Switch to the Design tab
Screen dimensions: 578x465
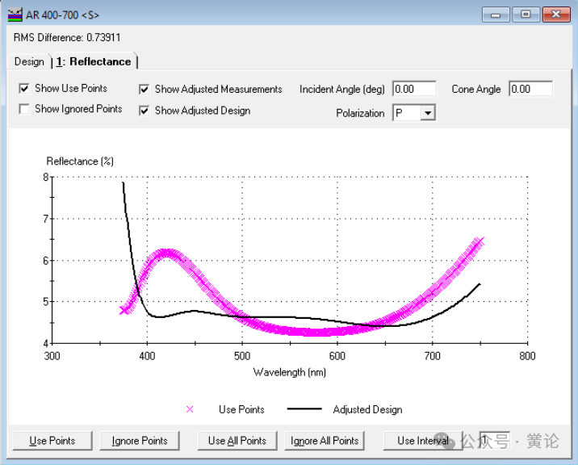click(29, 61)
